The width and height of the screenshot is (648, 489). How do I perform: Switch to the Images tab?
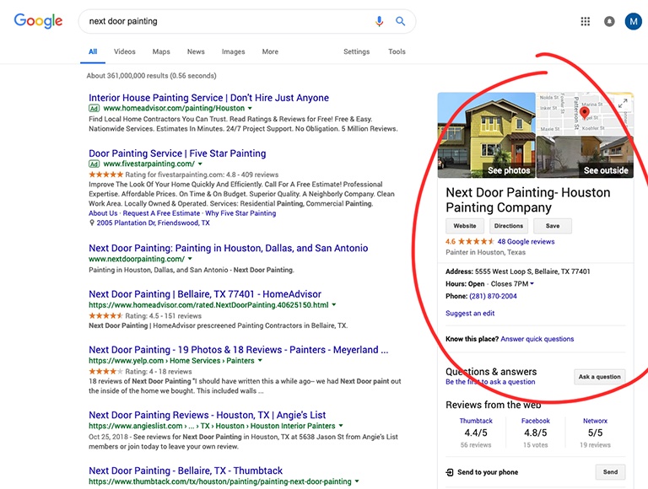233,51
